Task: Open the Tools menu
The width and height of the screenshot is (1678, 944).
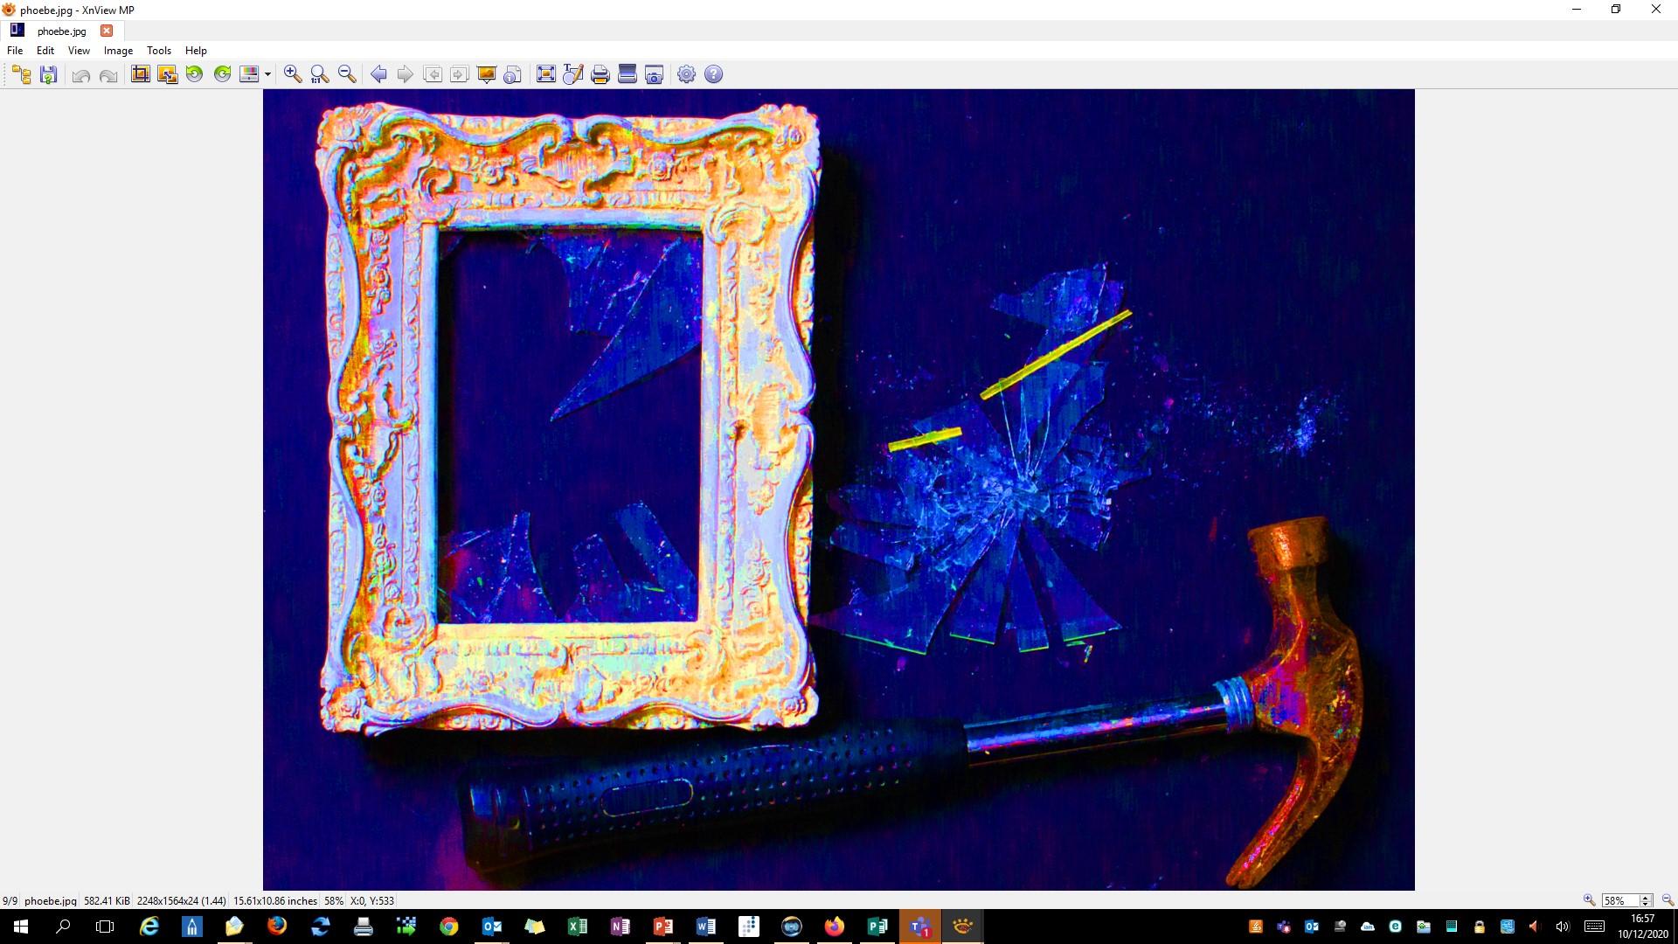Action: pos(159,51)
